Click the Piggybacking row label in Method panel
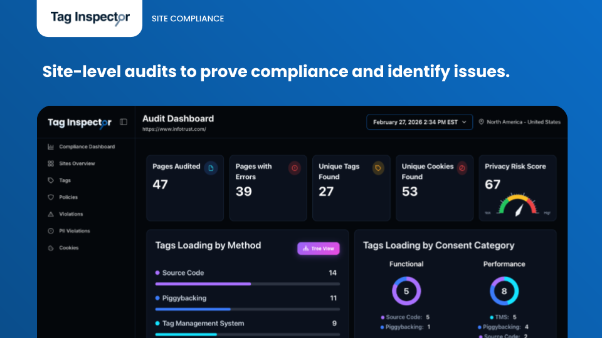Viewport: 602px width, 338px height. (x=184, y=298)
